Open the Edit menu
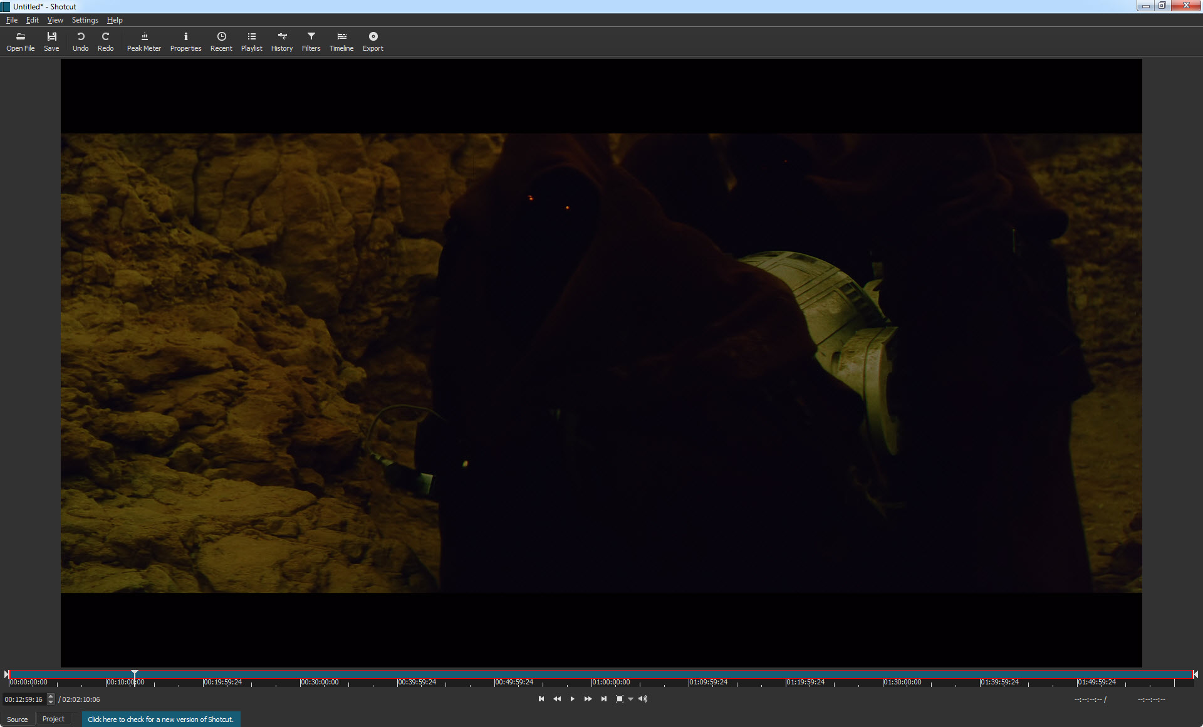 click(x=33, y=20)
